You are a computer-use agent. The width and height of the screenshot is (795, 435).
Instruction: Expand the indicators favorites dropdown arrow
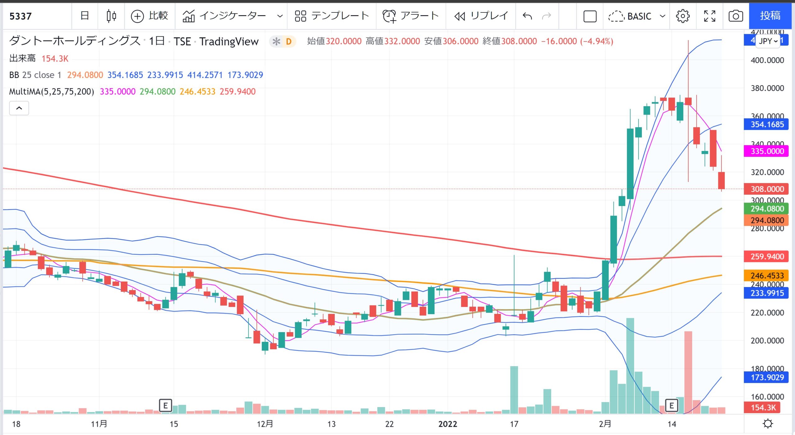click(280, 16)
